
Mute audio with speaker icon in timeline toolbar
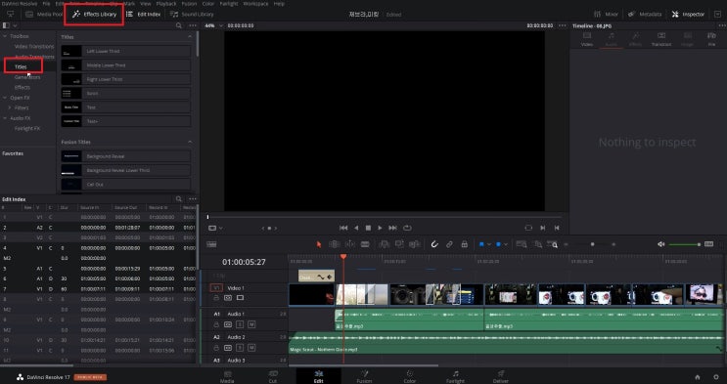pos(661,244)
